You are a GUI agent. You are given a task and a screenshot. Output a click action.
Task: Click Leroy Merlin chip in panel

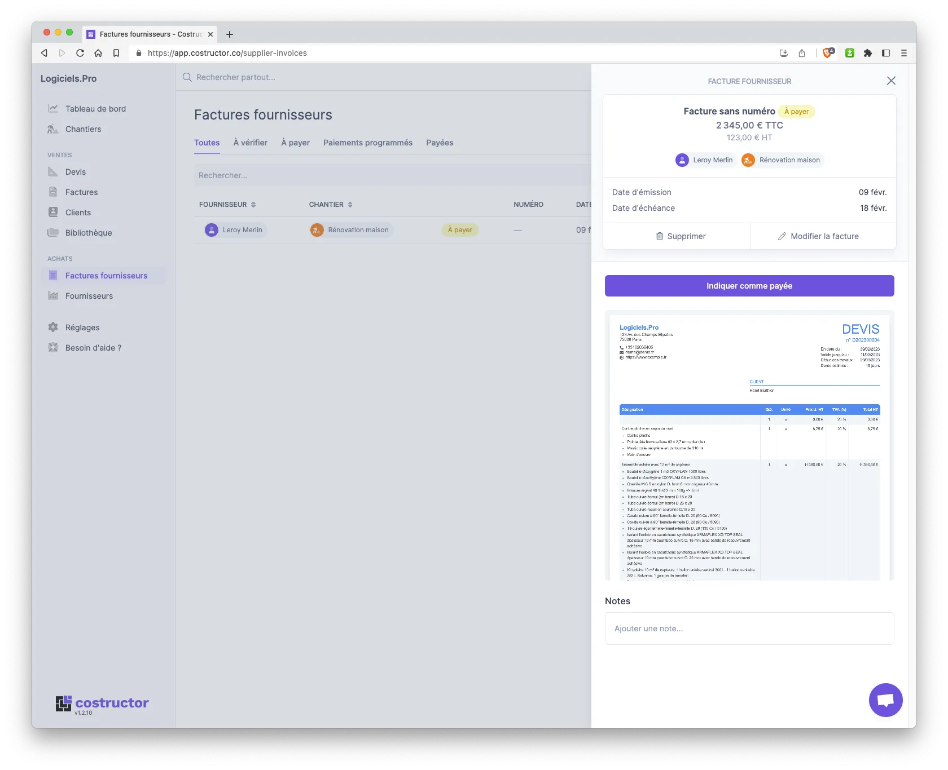pos(706,160)
